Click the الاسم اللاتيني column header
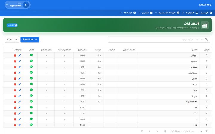This screenshot has width=215, height=134. (129, 50)
